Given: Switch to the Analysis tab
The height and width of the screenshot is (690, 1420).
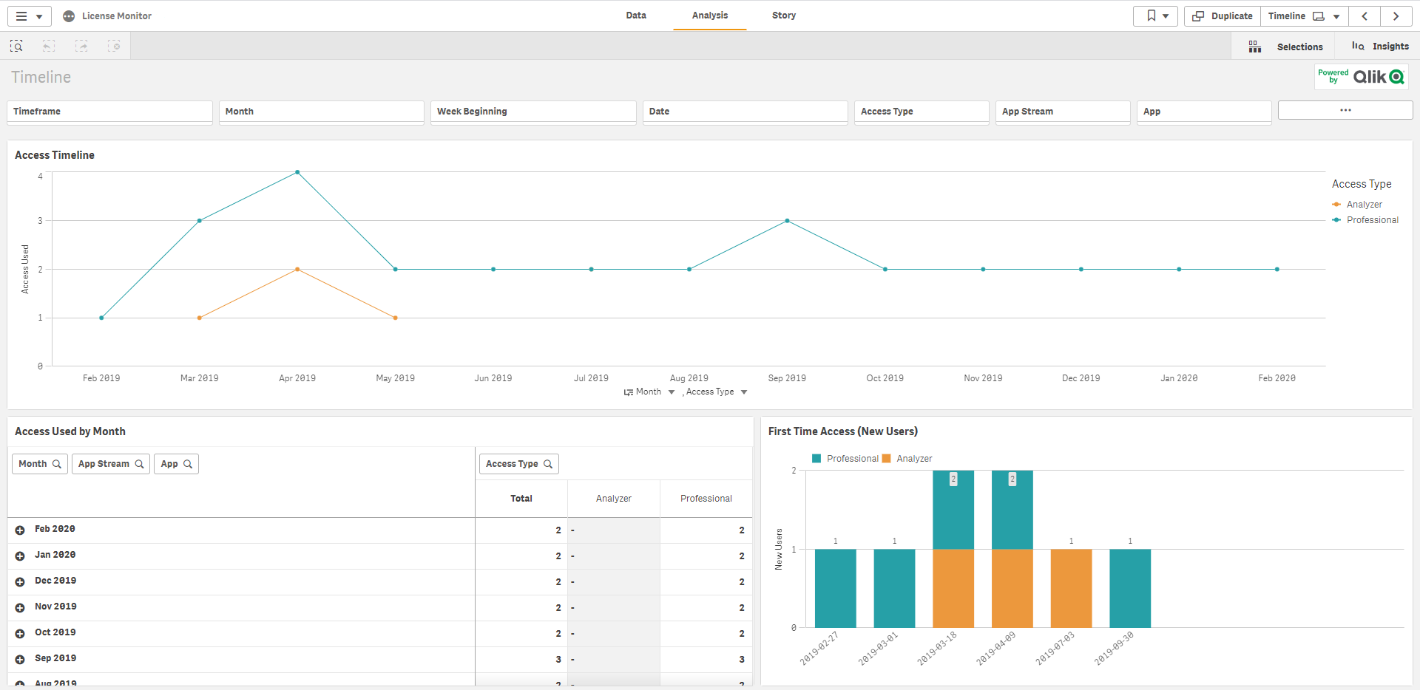Looking at the screenshot, I should (x=710, y=16).
